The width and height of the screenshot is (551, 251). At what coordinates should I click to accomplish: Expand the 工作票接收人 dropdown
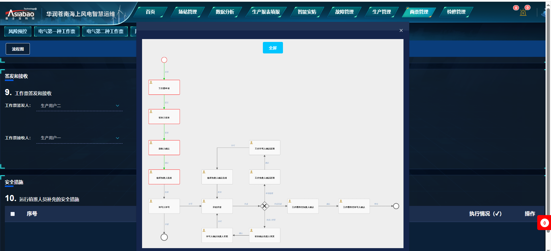(117, 138)
